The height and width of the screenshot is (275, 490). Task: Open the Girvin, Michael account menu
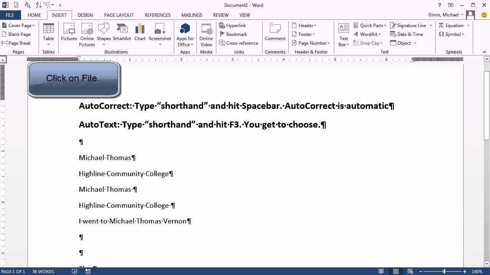446,15
